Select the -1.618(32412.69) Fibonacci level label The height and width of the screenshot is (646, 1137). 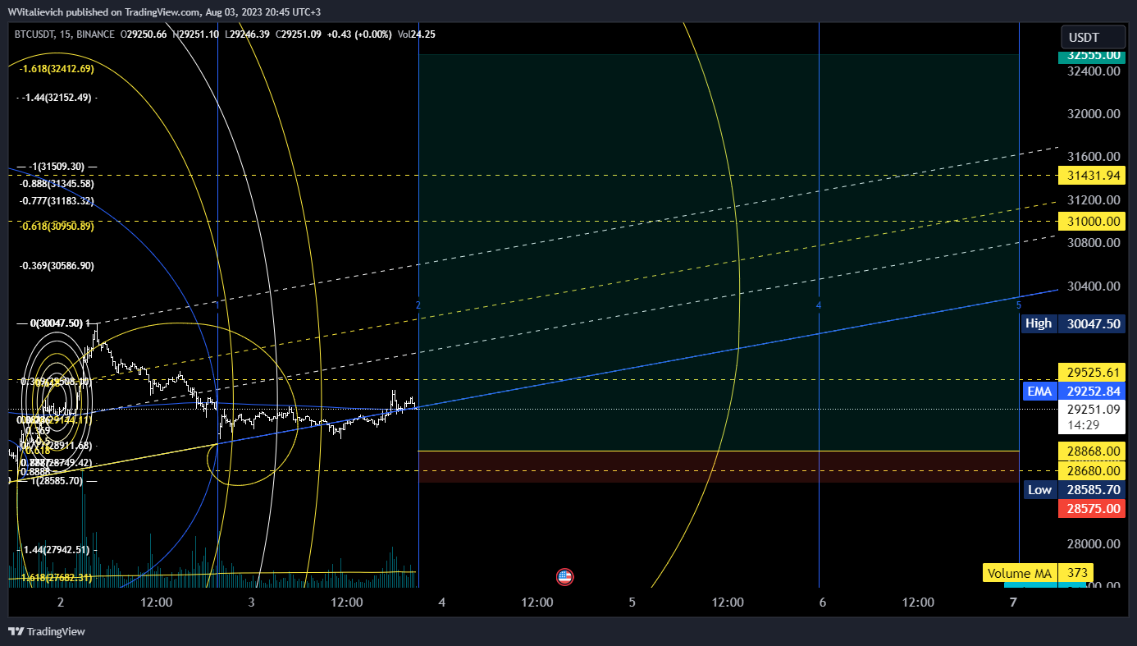57,70
